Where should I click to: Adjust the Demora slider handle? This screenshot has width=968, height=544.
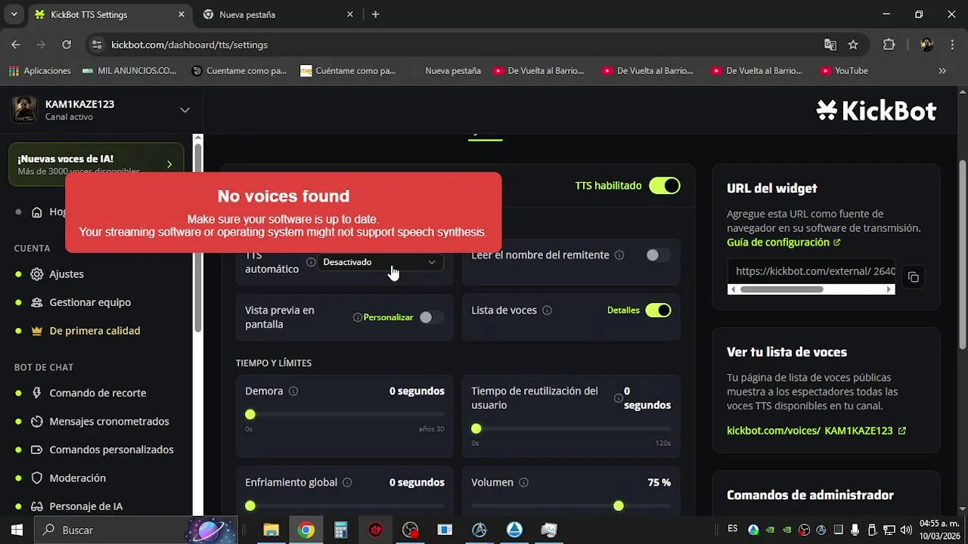click(x=250, y=414)
